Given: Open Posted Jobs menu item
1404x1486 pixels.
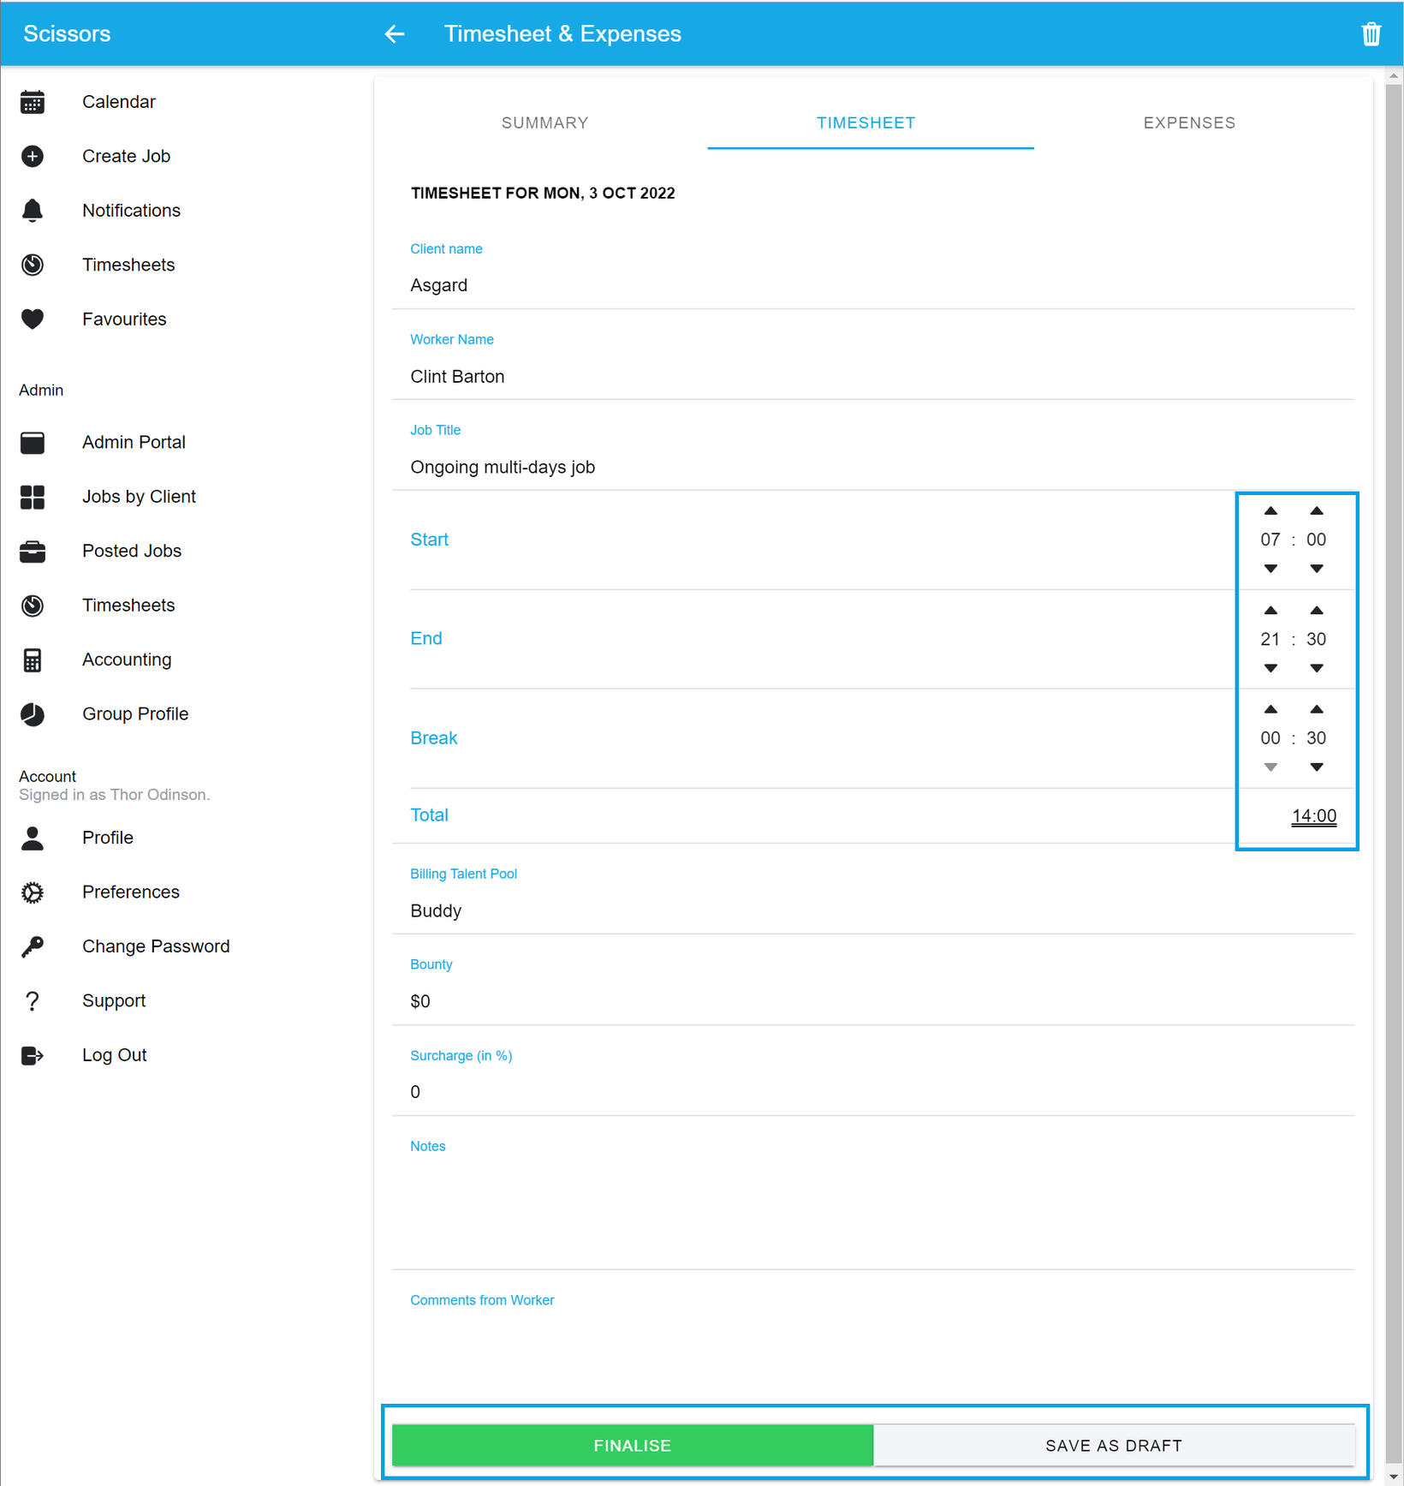Looking at the screenshot, I should click(x=132, y=552).
